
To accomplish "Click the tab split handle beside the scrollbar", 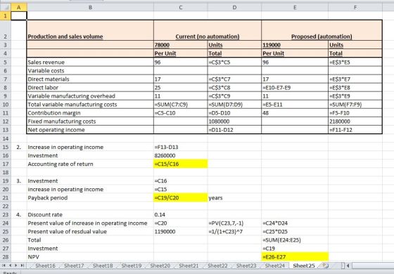I will pos(343,266).
